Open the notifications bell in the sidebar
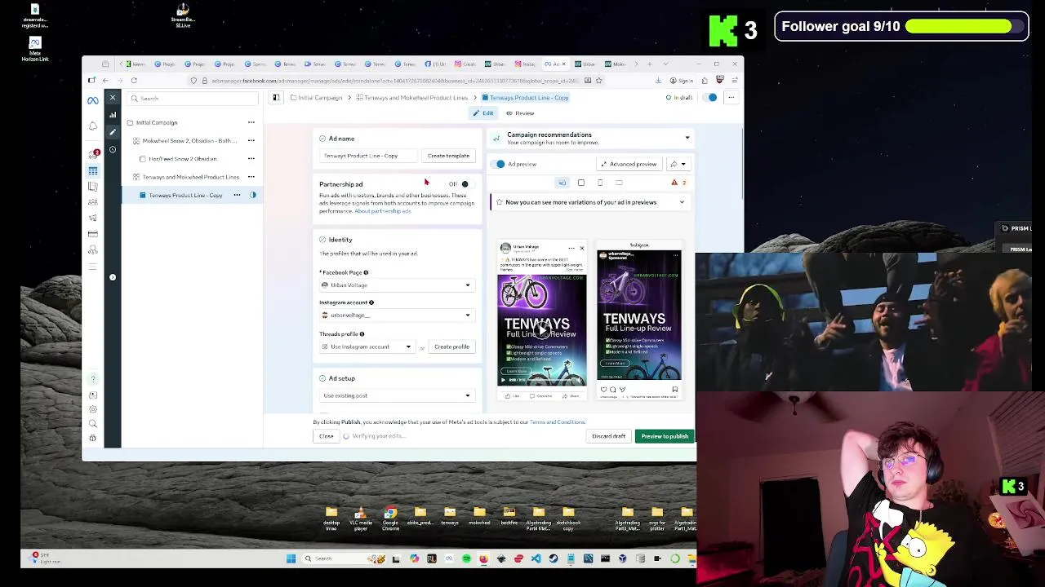Viewport: 1045px width, 587px height. [93, 126]
